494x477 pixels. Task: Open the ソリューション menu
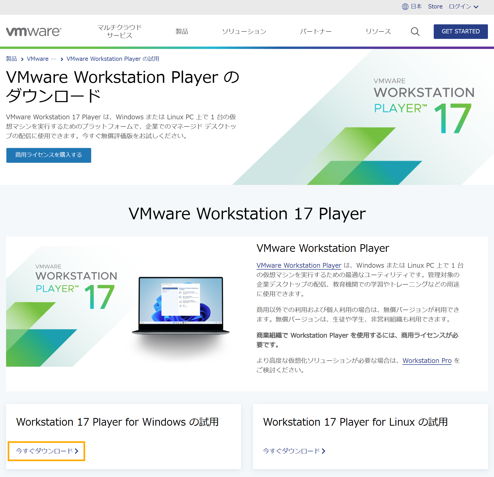point(244,31)
